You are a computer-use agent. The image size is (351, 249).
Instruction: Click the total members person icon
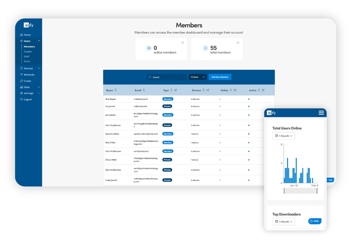205,48
